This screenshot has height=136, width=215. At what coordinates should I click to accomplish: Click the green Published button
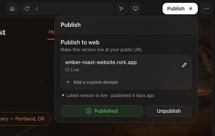(102, 111)
